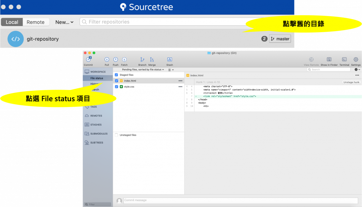The height and width of the screenshot is (207, 362).
Task: Click the Push toolbar icon
Action: (x=116, y=60)
